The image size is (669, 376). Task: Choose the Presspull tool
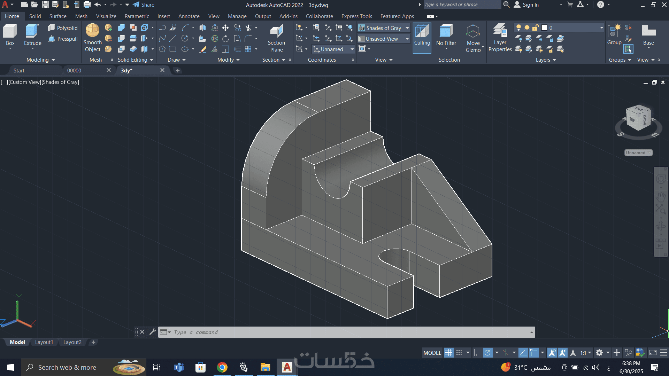pos(63,39)
